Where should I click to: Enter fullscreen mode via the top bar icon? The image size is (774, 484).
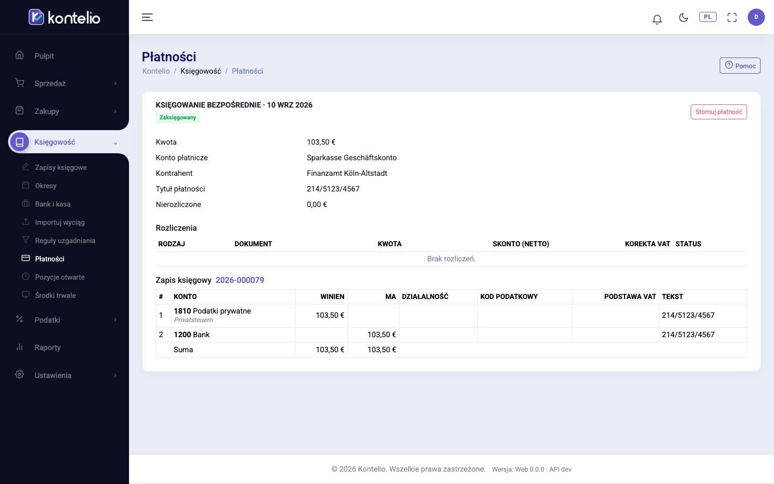coord(732,17)
